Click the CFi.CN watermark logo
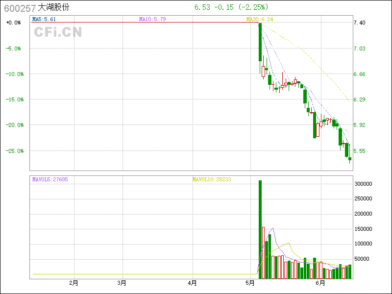Image resolution: width=392 pixels, height=294 pixels. 57,32
